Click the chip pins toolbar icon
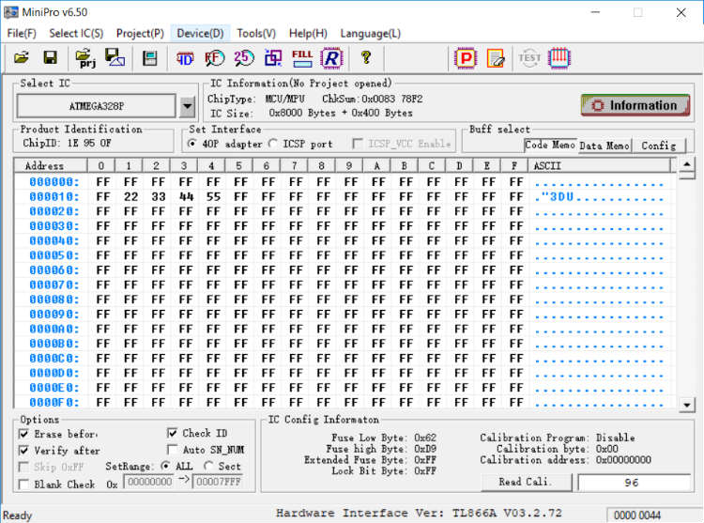Image resolution: width=704 pixels, height=523 pixels. click(559, 58)
